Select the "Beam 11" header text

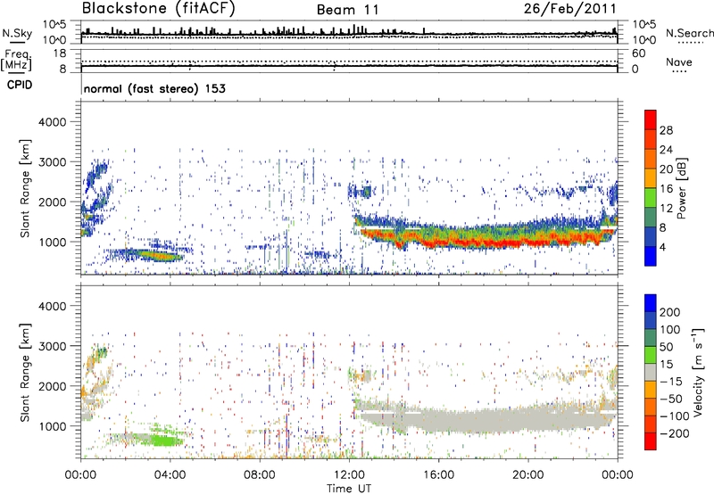347,10
